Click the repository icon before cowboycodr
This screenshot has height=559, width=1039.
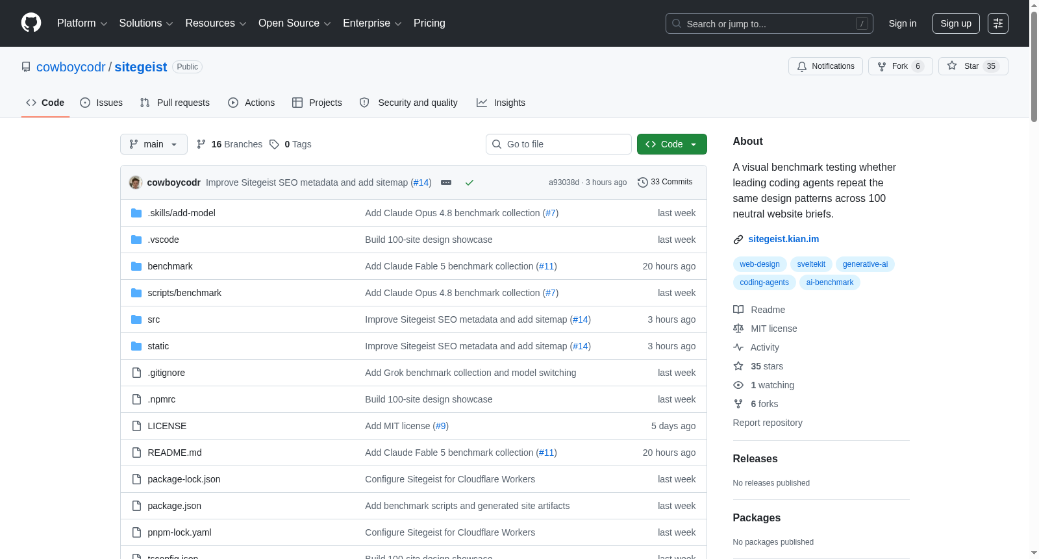coord(26,67)
